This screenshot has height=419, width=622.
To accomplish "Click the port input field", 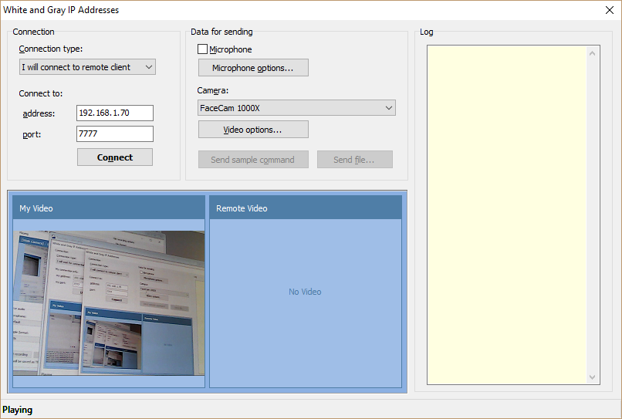I will pyautogui.click(x=115, y=134).
